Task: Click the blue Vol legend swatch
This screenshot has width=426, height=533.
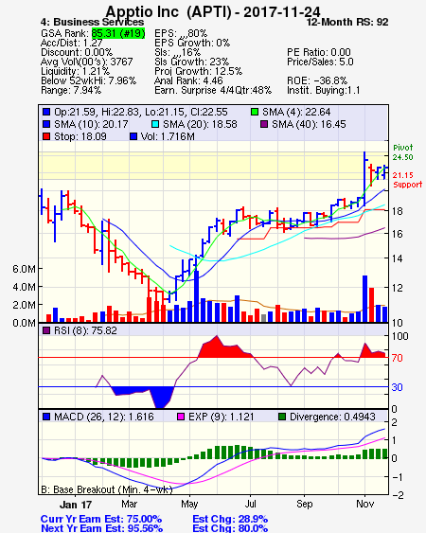Action: tap(133, 136)
